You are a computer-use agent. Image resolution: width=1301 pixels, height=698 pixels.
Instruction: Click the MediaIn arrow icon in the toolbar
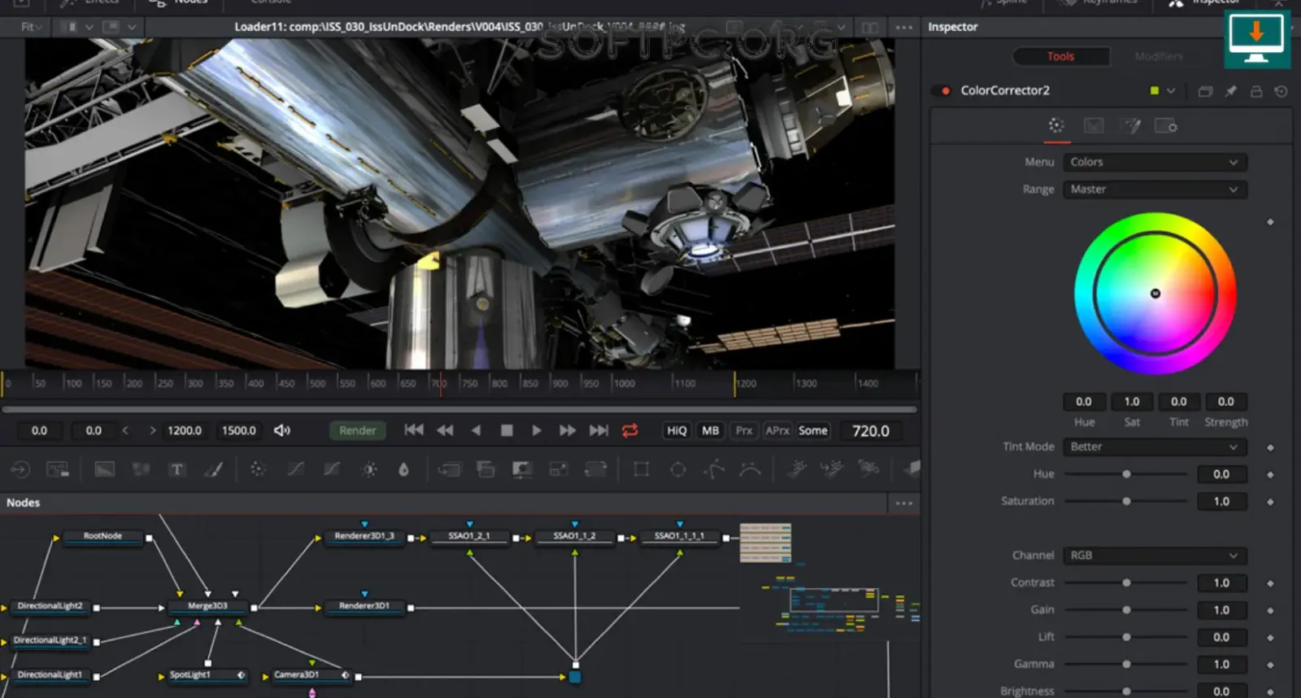click(x=20, y=469)
